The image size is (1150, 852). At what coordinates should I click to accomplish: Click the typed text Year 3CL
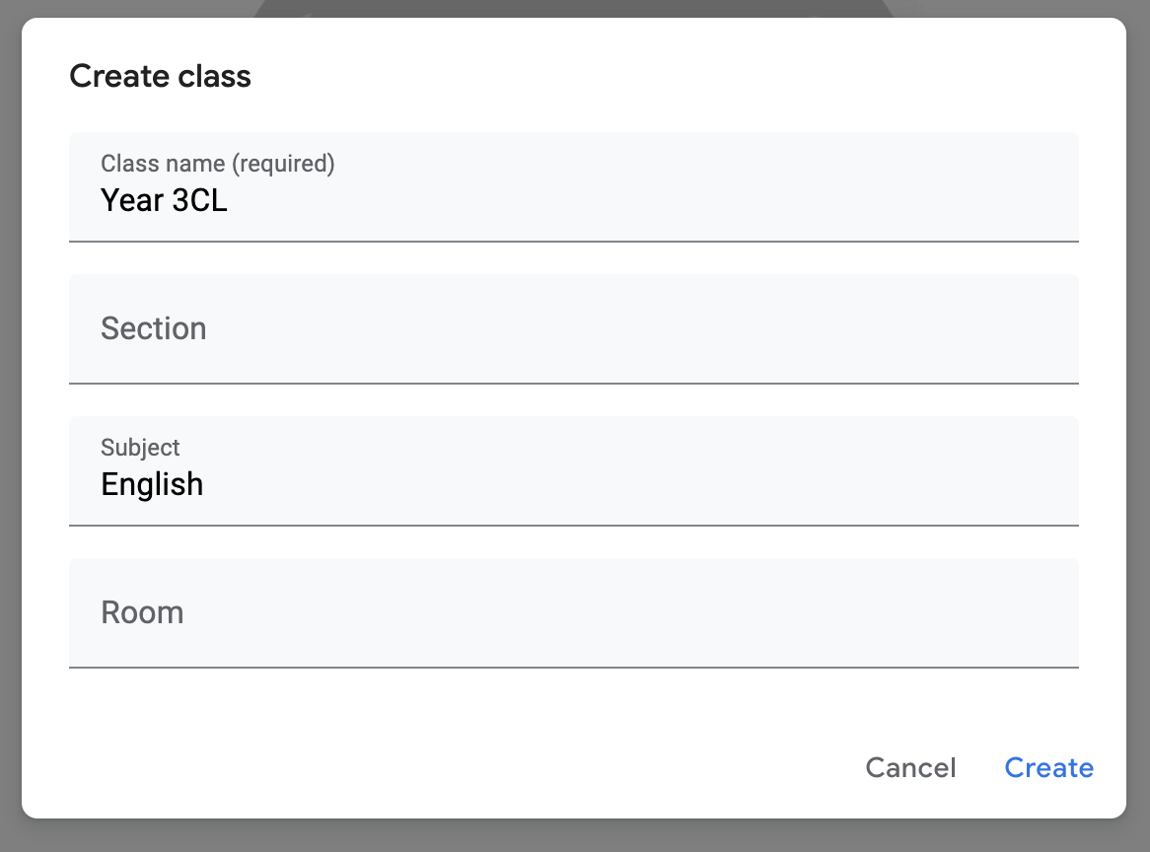tap(164, 200)
